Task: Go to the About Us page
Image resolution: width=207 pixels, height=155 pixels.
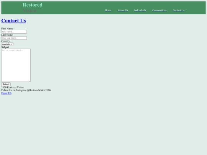Action: click(123, 10)
